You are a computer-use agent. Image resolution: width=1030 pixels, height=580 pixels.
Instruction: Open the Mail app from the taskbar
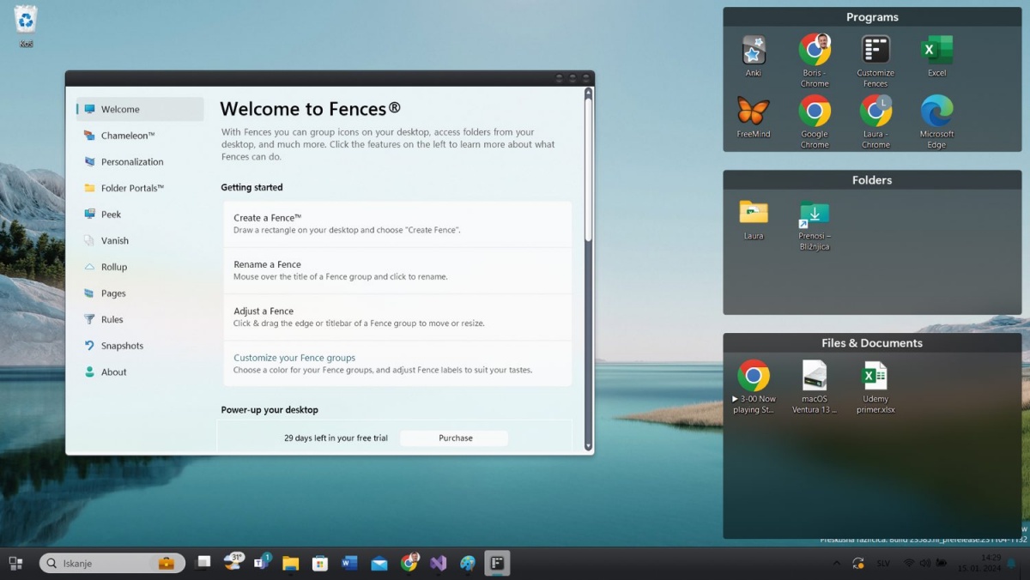379,563
